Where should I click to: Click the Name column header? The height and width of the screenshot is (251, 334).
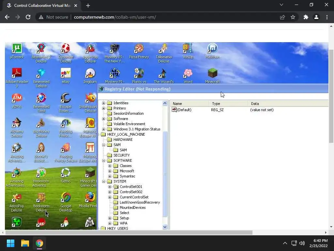(190, 104)
